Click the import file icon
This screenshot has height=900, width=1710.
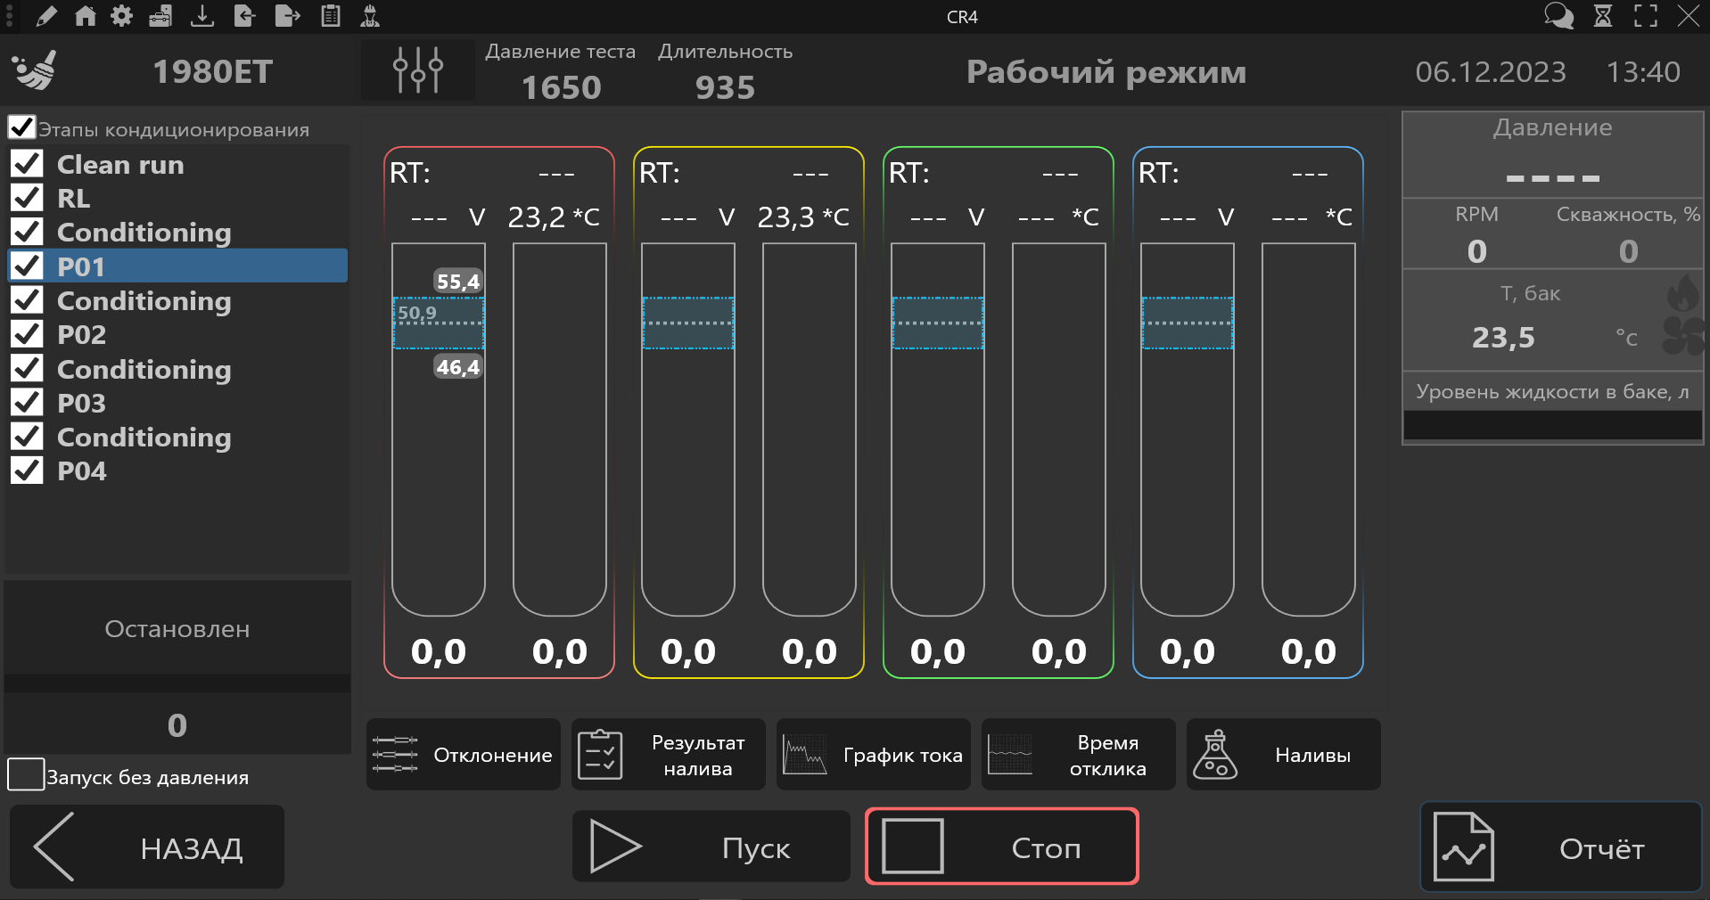(x=244, y=16)
